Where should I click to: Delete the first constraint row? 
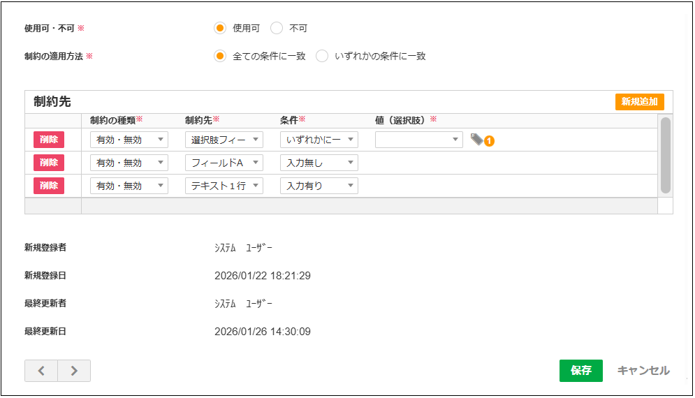pyautogui.click(x=49, y=140)
